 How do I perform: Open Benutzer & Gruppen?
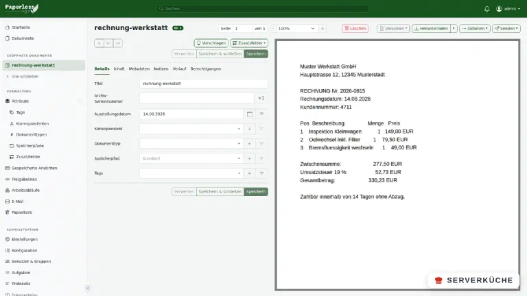[32, 262]
